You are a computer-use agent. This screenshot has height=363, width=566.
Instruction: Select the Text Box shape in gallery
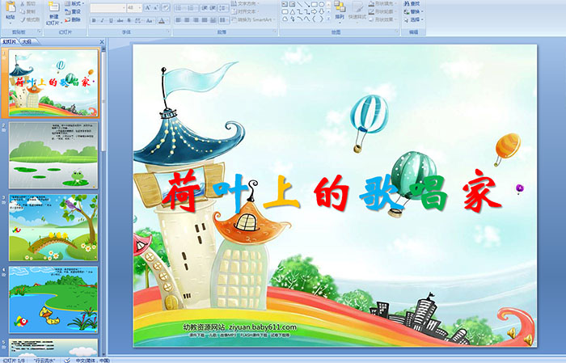(x=285, y=4)
